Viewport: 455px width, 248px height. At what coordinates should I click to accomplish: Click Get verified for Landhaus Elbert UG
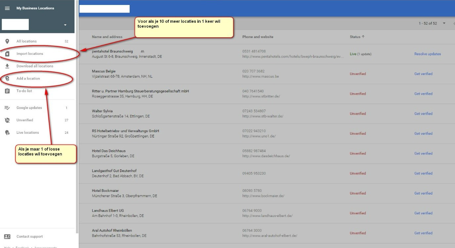[423, 213]
